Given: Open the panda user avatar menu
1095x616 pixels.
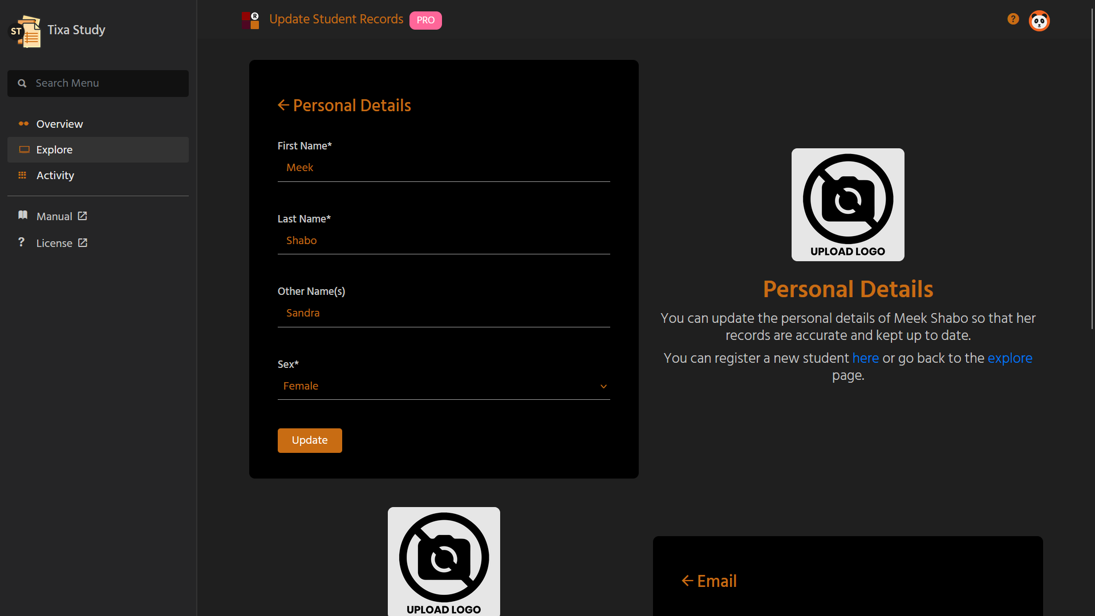Looking at the screenshot, I should tap(1039, 21).
